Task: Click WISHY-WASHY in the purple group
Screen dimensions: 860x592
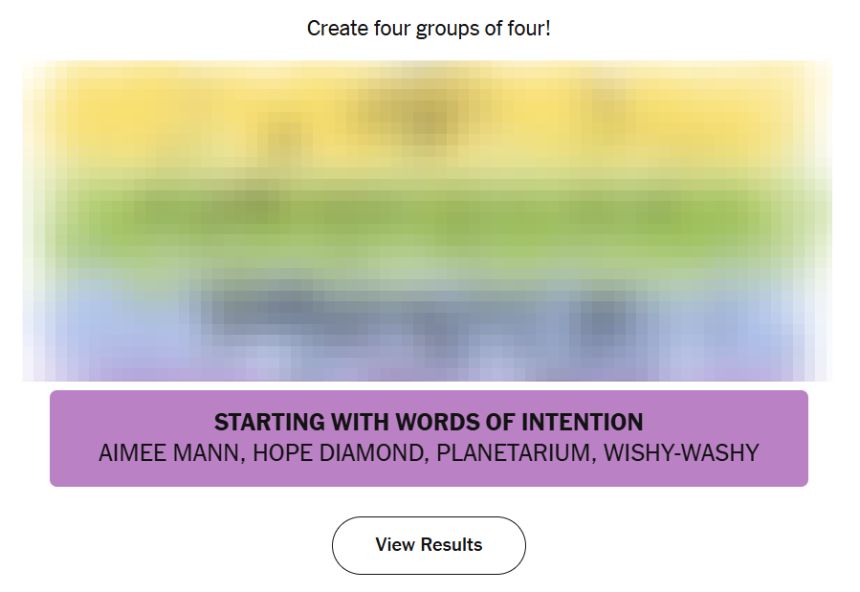Action: click(681, 452)
